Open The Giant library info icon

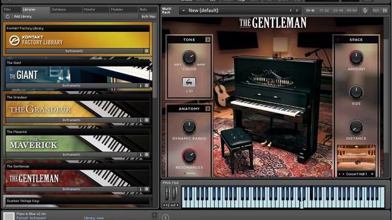(140, 86)
